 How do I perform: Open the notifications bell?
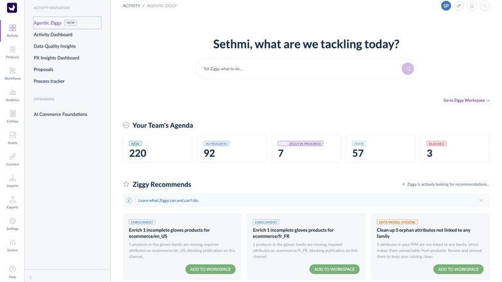(472, 6)
